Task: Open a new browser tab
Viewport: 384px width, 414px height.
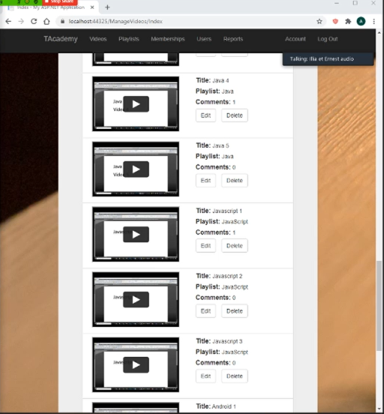Action: (107, 7)
